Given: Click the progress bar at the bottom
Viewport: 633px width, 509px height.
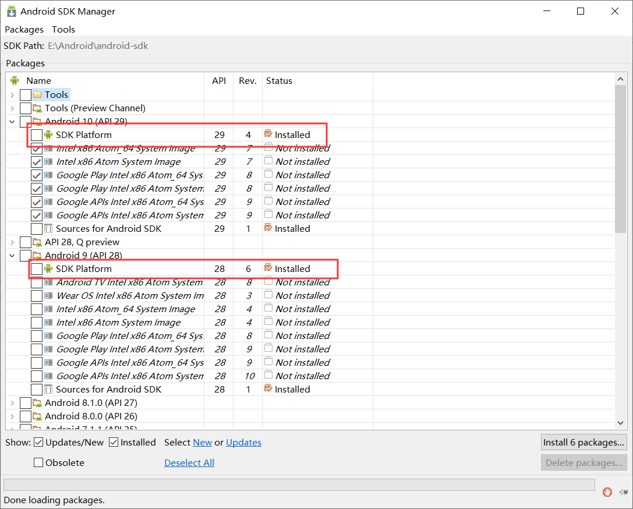Looking at the screenshot, I should pyautogui.click(x=299, y=485).
